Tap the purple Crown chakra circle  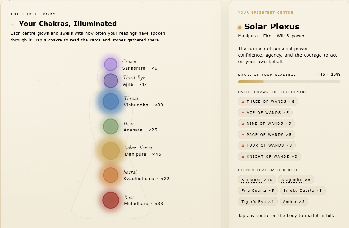111,64
